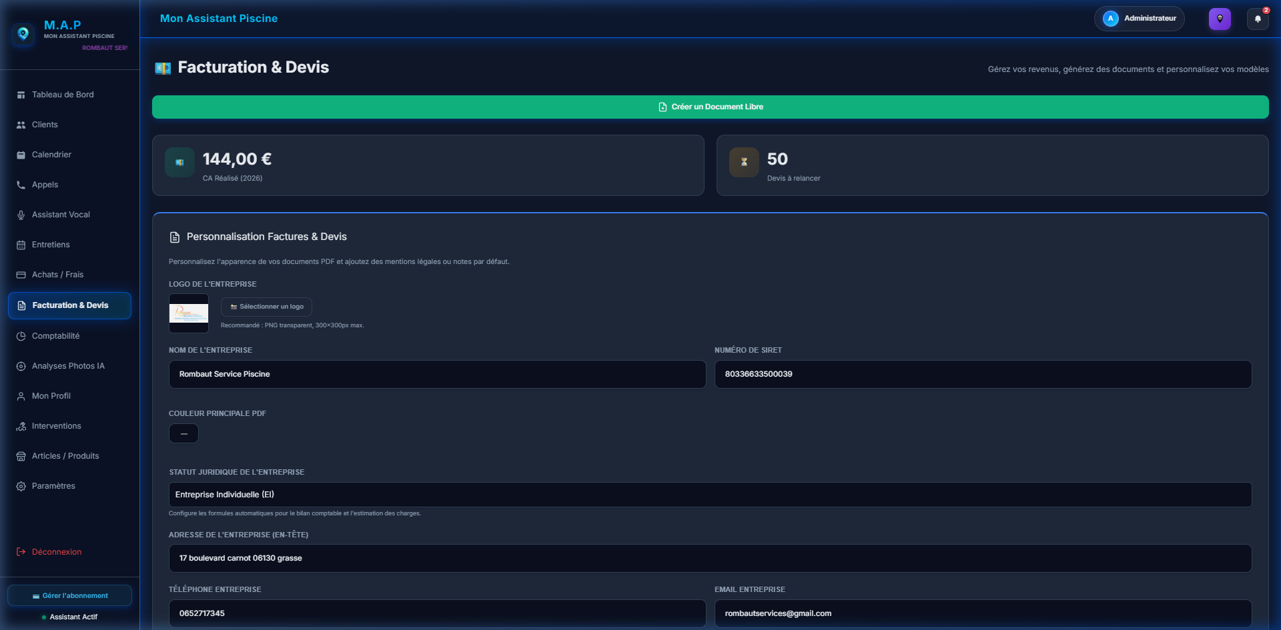Click the company logo thumbnail preview
This screenshot has height=630, width=1281.
pyautogui.click(x=189, y=313)
